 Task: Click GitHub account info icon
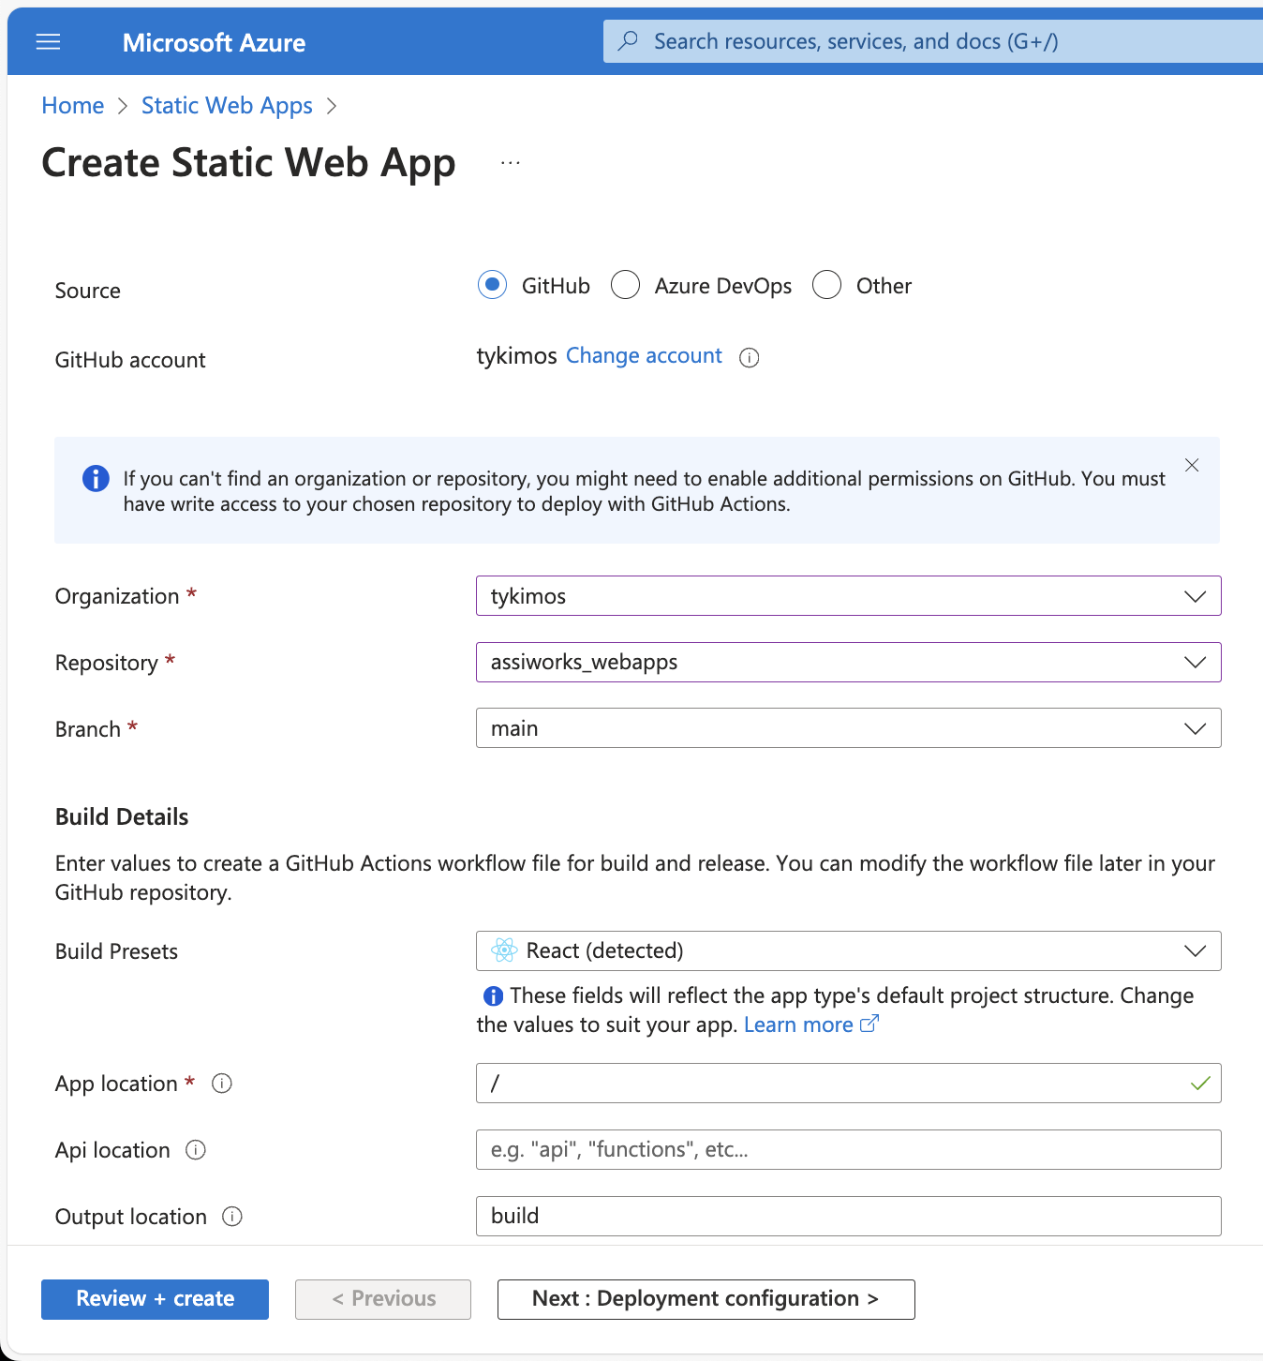pyautogui.click(x=749, y=357)
